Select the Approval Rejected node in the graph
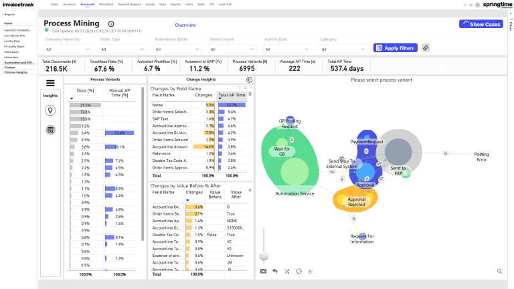This screenshot has height=289, width=514. (x=356, y=201)
